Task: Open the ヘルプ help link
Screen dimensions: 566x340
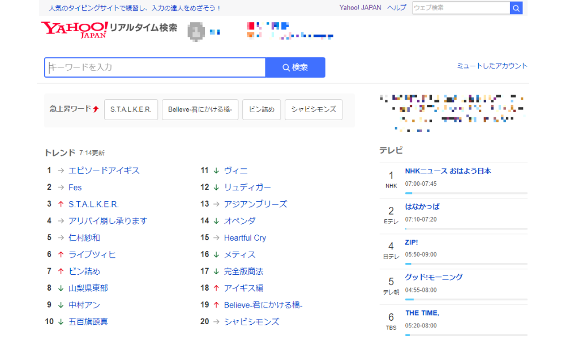Action: 396,8
